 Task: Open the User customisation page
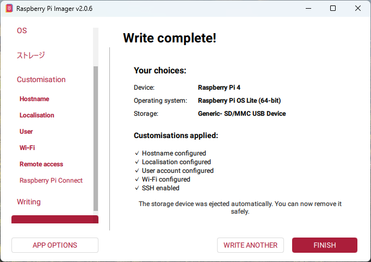pyautogui.click(x=26, y=132)
